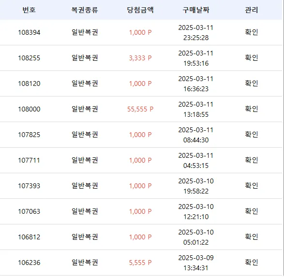Open 확인 for the 5,555 P ticket 106236
The image size is (284, 277).
click(251, 263)
